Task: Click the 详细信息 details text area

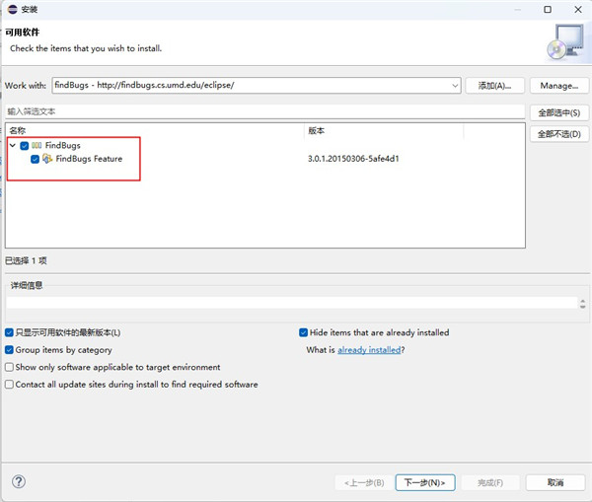Action: pyautogui.click(x=291, y=303)
